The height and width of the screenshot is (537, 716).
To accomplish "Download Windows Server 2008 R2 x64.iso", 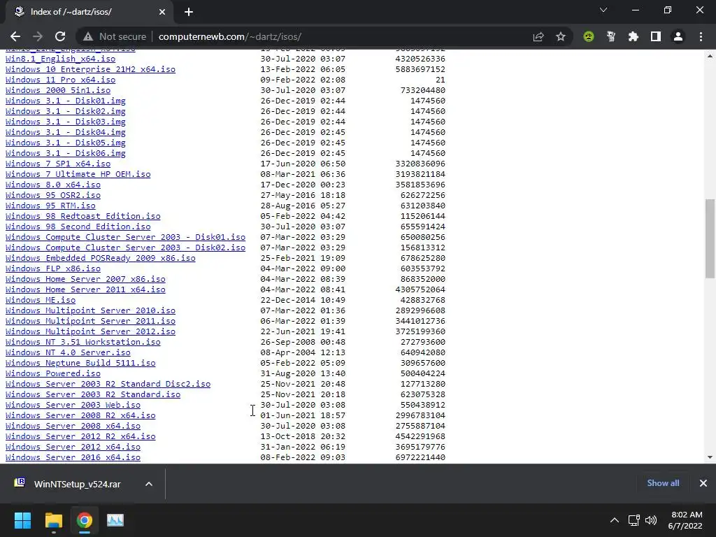I will (x=80, y=416).
